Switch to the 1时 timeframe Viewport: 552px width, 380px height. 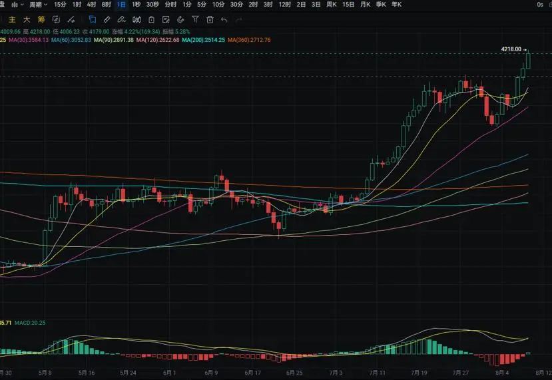(x=77, y=5)
